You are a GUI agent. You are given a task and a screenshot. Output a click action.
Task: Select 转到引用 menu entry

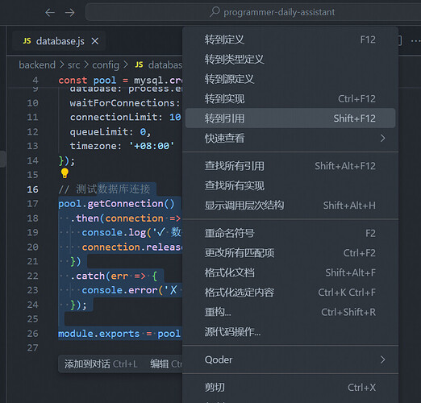(290, 118)
